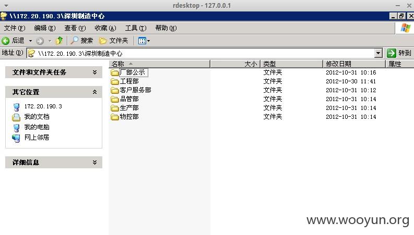The width and height of the screenshot is (414, 235).
Task: Sort by the 大小 column header
Action: 235,64
